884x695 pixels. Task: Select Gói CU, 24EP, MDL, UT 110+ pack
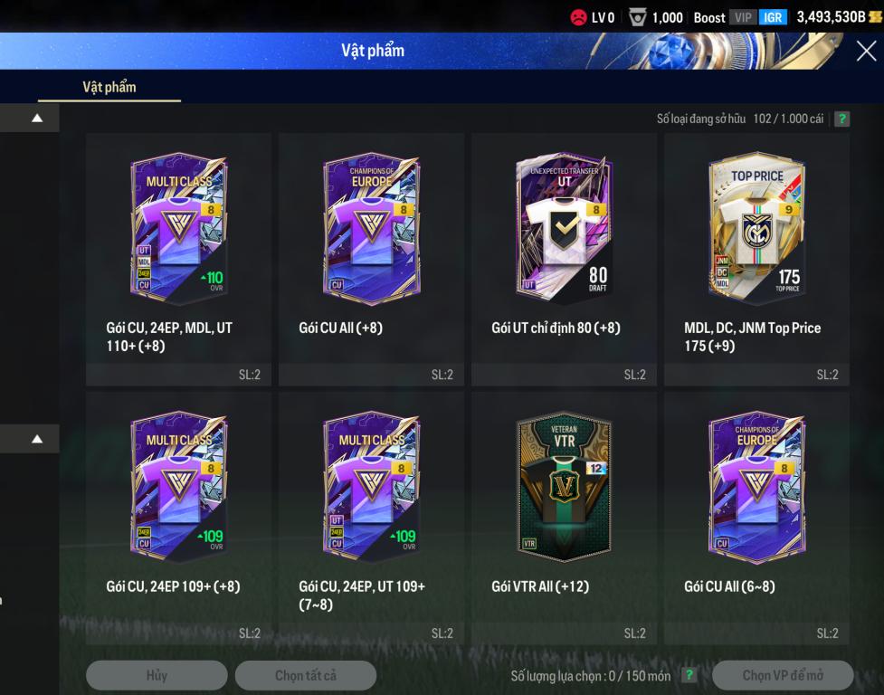point(179,260)
